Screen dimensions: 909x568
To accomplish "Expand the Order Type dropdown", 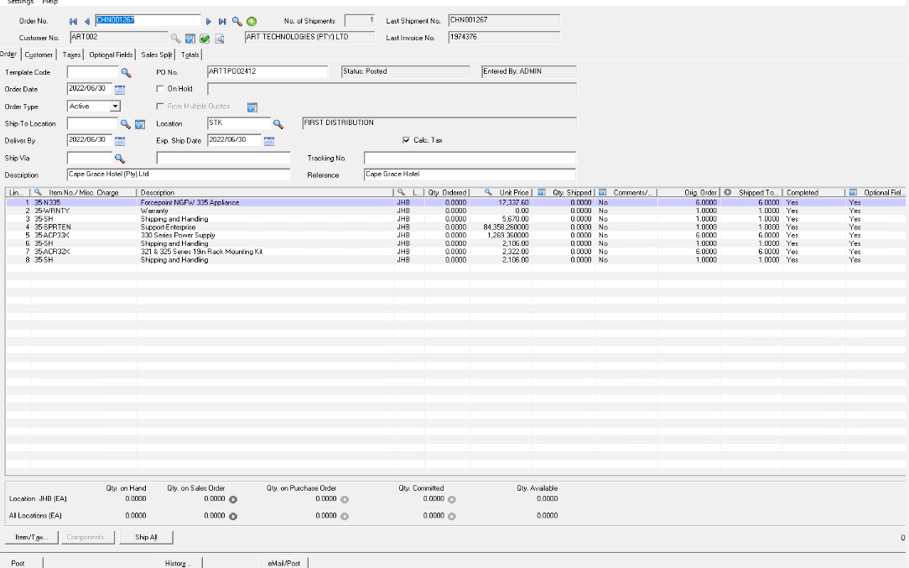I will click(x=115, y=107).
